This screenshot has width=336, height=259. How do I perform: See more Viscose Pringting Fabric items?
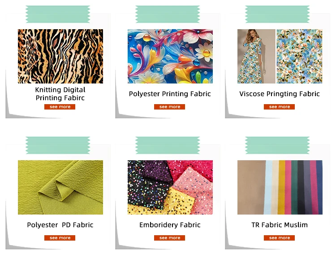pyautogui.click(x=279, y=107)
